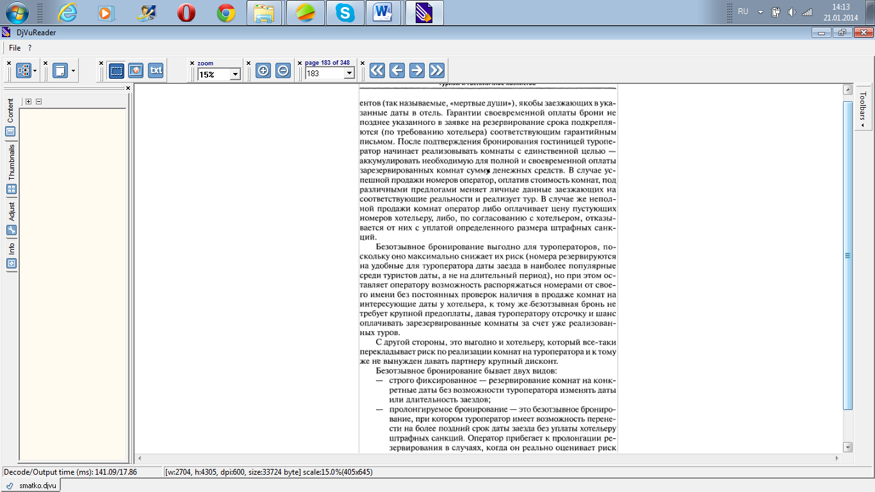The image size is (875, 492).
Task: Select the DjVuReader taskbar button
Action: tap(424, 12)
